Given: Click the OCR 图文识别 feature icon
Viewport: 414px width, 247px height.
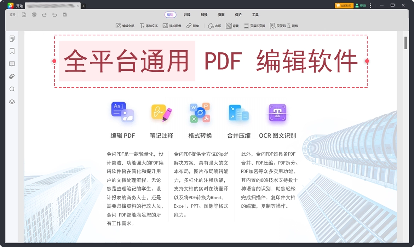Looking at the screenshot, I should click(277, 113).
